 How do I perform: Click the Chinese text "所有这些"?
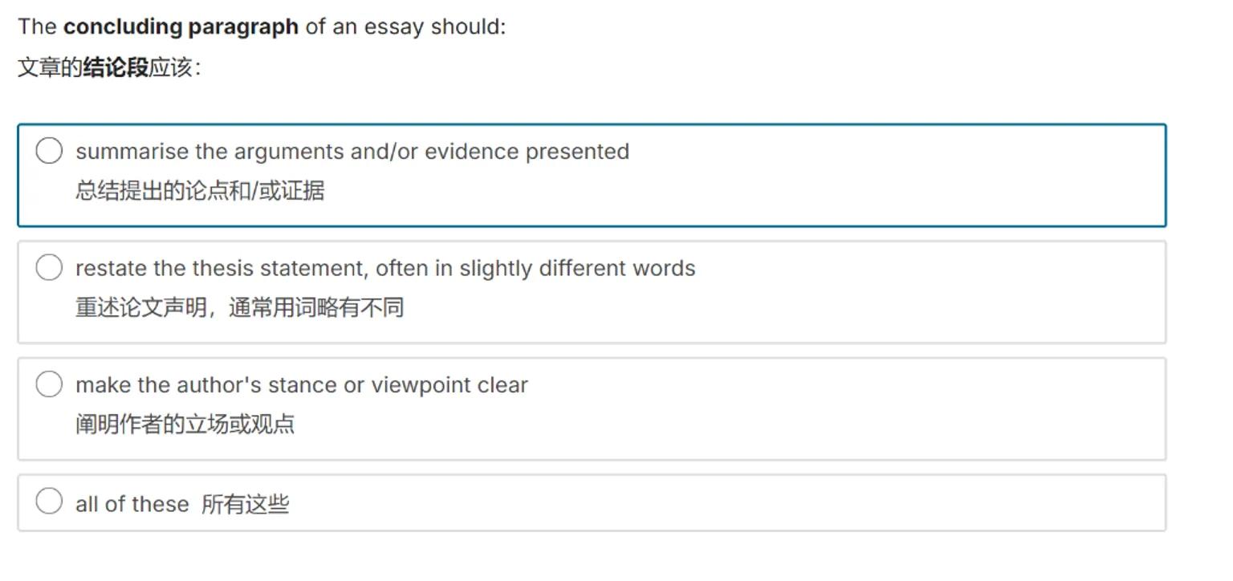(x=245, y=504)
